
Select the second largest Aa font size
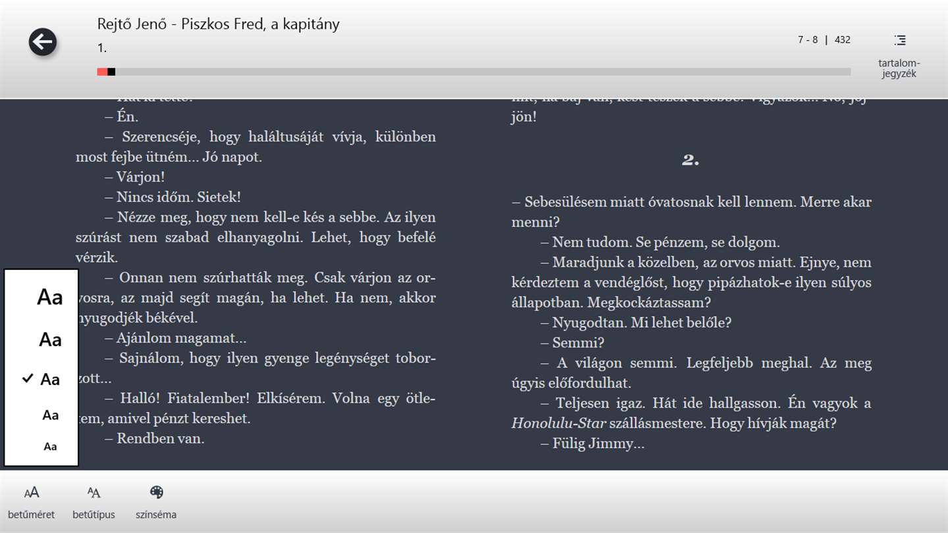(50, 340)
